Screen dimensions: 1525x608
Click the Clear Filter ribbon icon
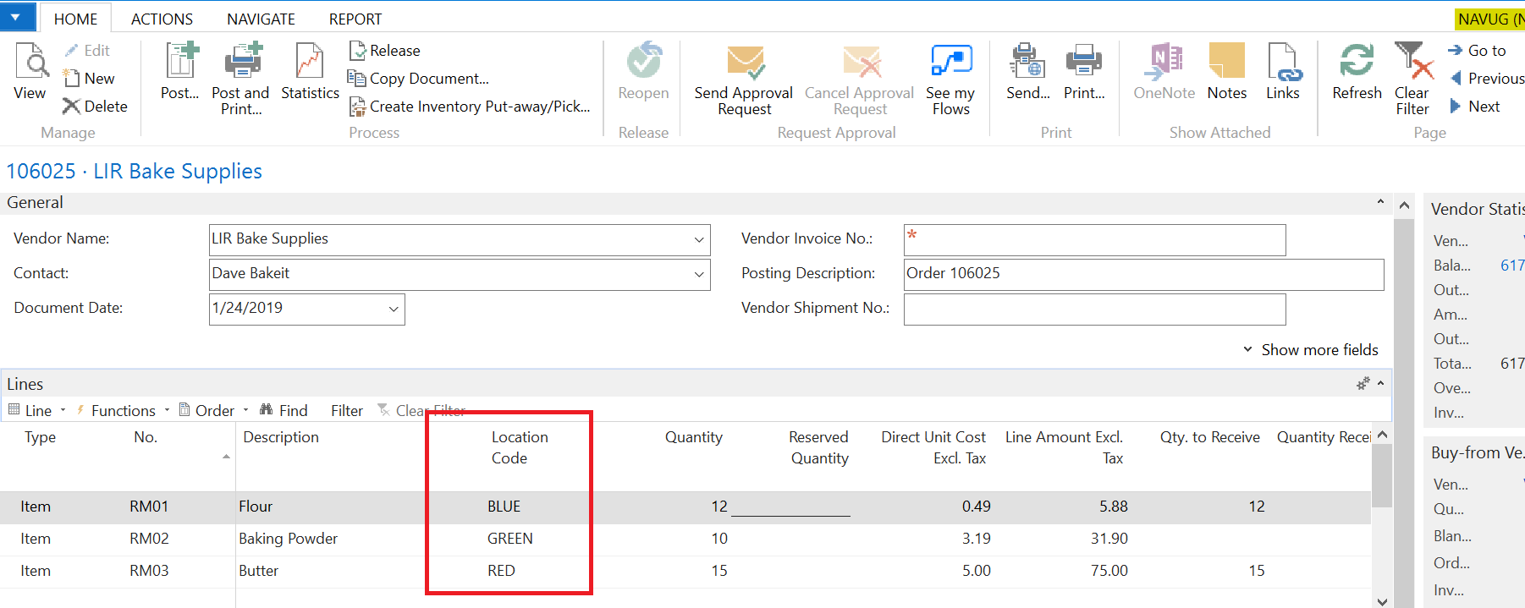tap(1412, 63)
